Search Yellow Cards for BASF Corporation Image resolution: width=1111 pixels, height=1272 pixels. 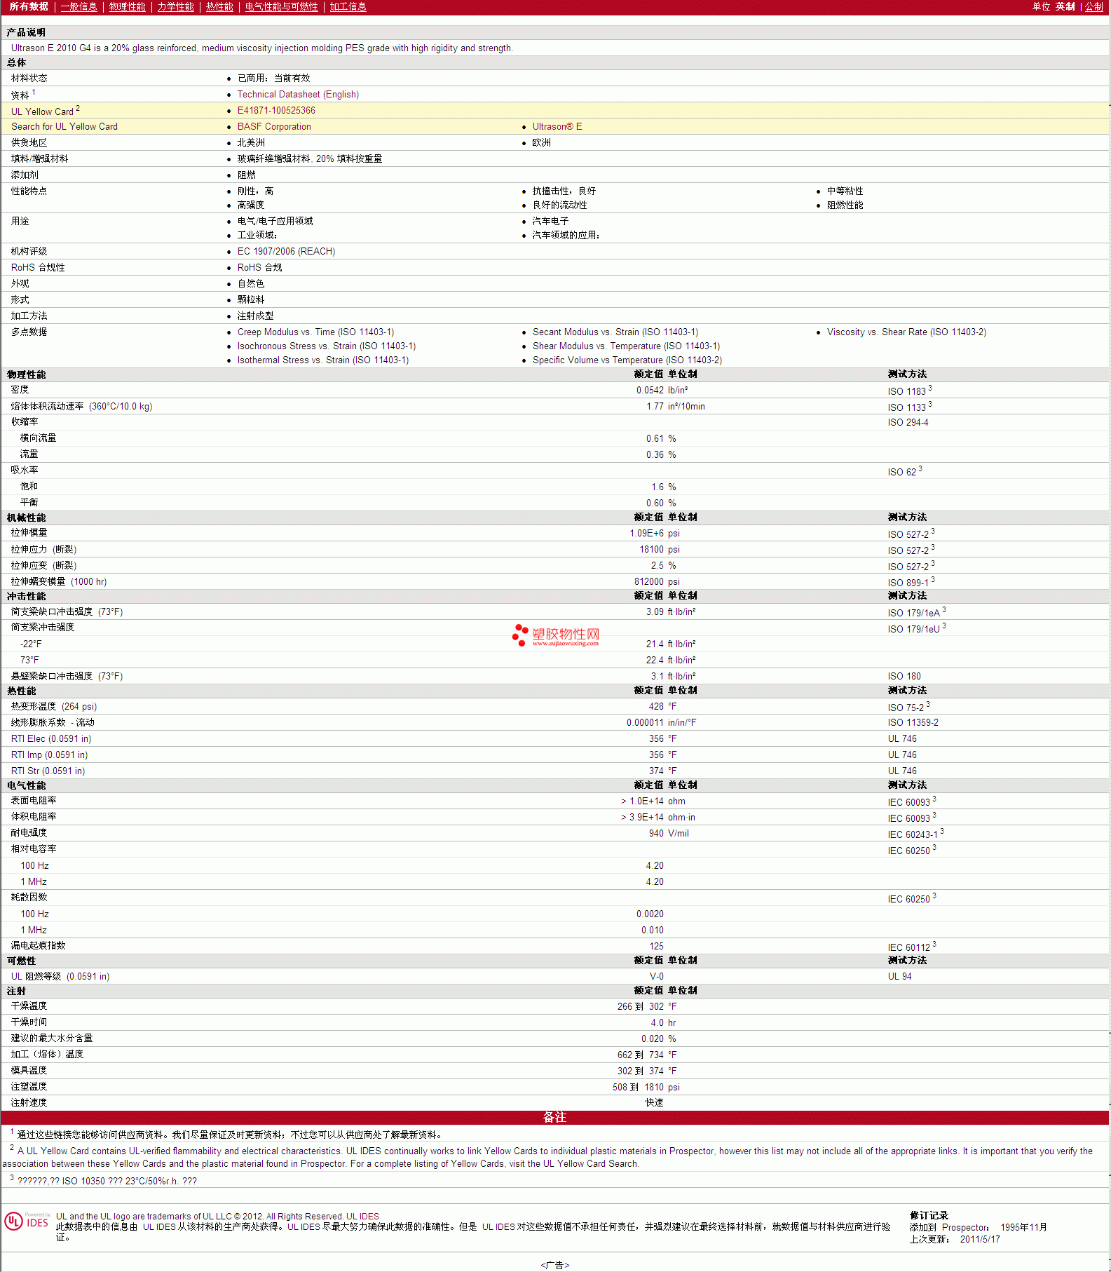coord(274,127)
